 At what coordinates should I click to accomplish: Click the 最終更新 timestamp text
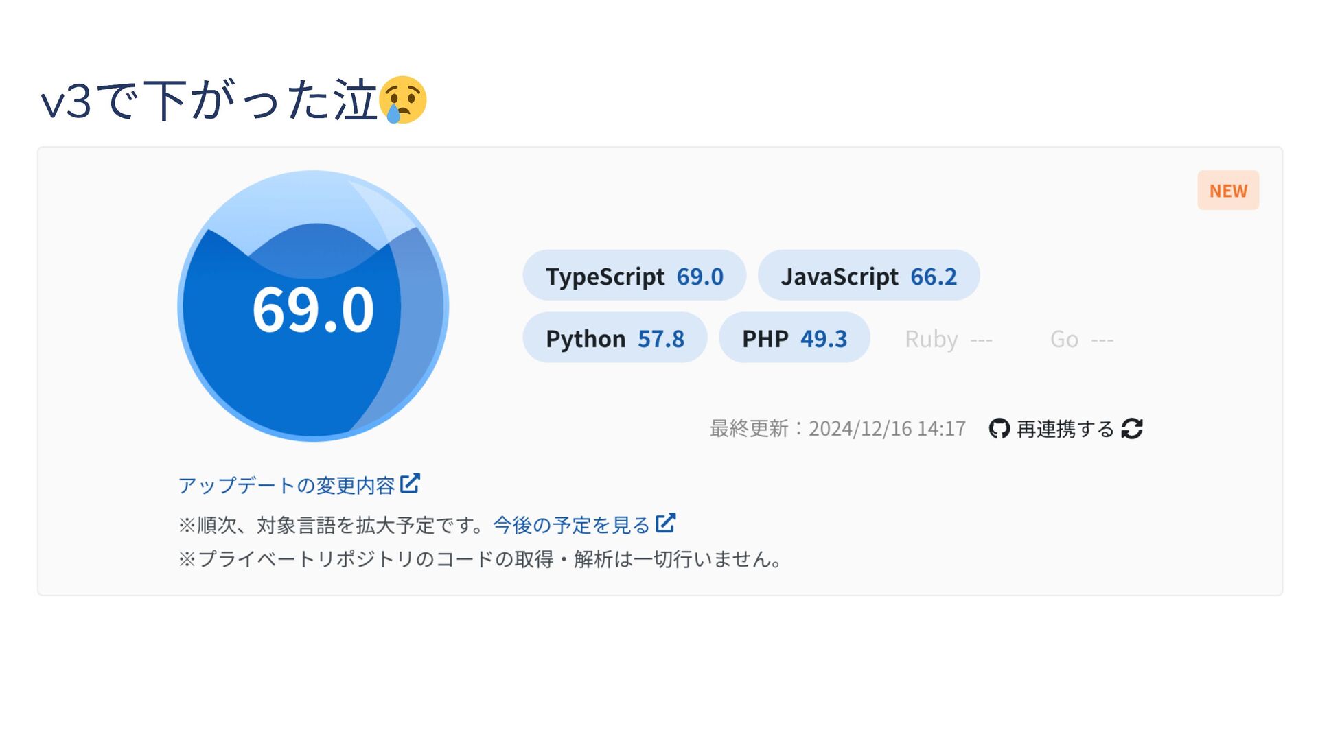(x=837, y=429)
